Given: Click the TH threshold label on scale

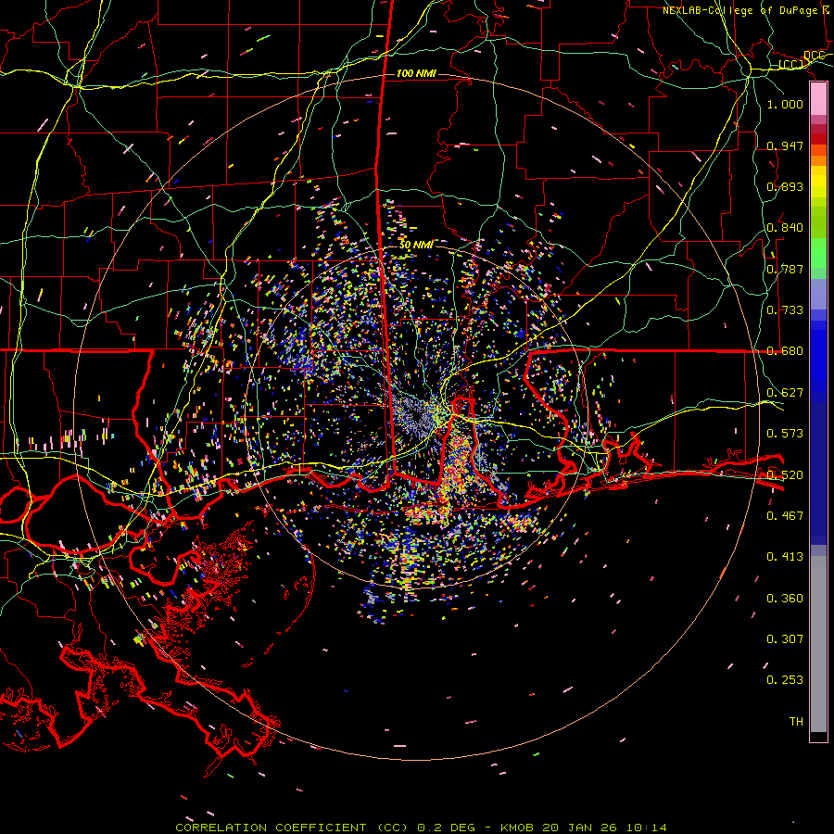Looking at the screenshot, I should pyautogui.click(x=796, y=722).
